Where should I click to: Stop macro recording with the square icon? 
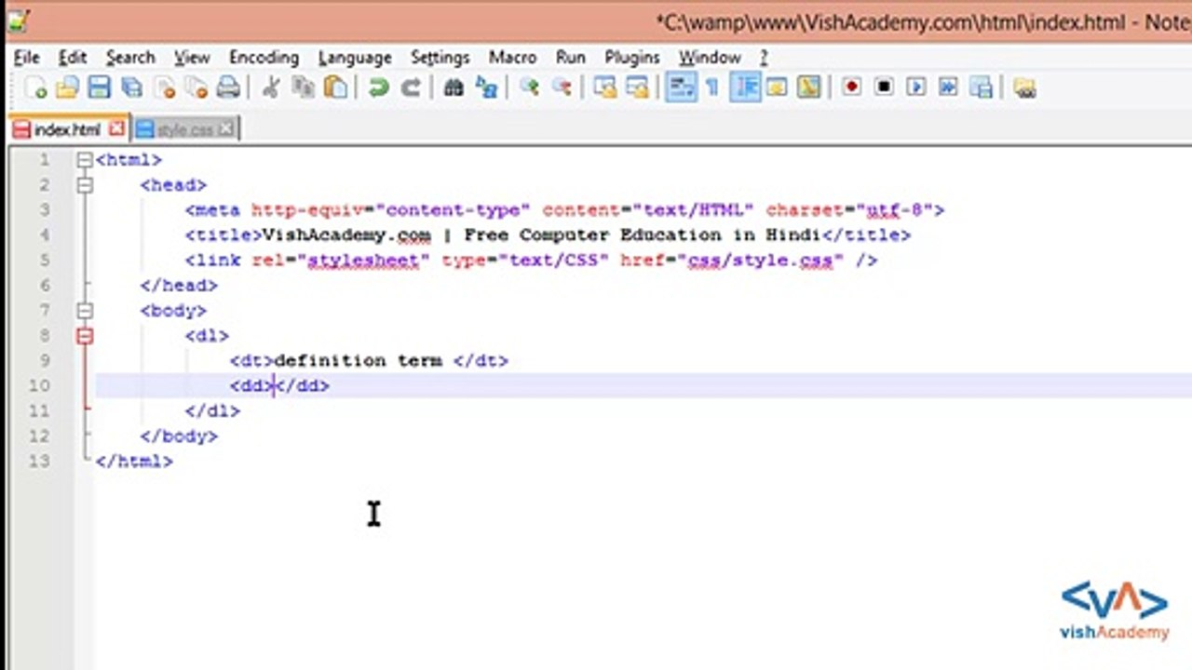click(x=884, y=87)
